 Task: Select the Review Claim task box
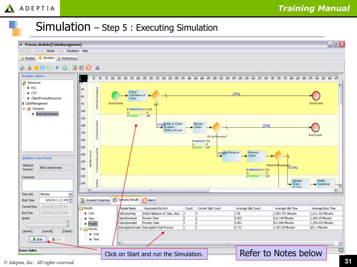(200, 127)
